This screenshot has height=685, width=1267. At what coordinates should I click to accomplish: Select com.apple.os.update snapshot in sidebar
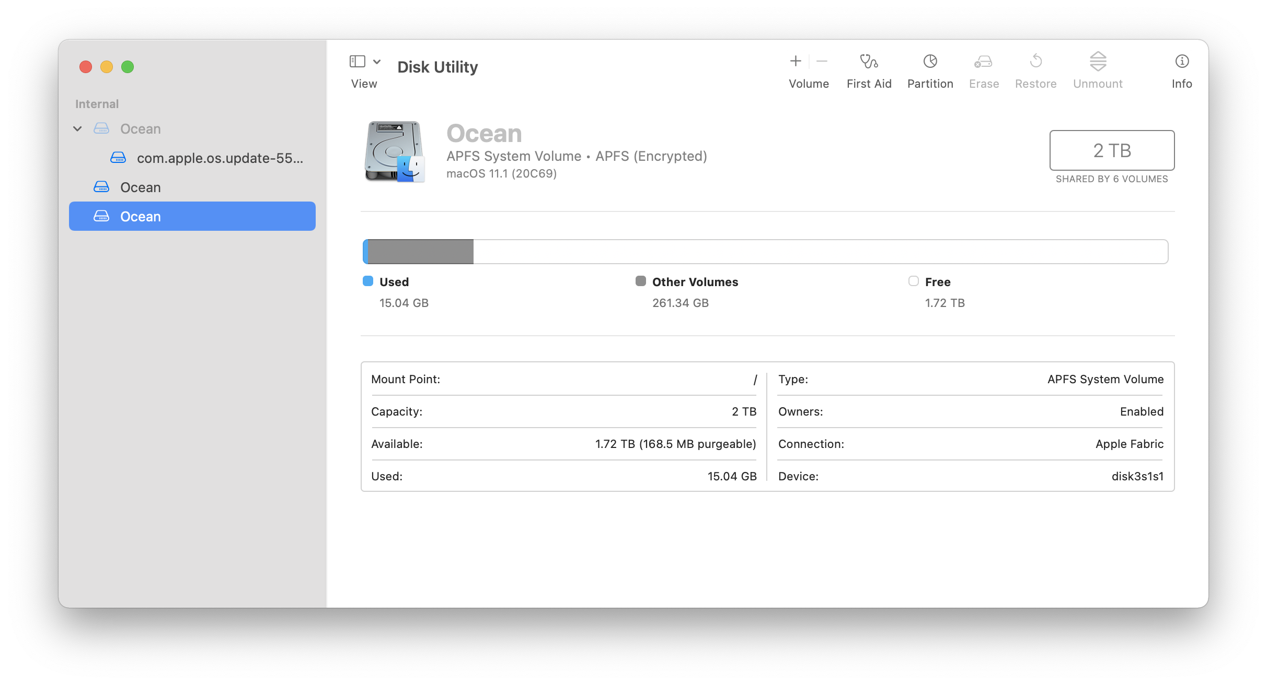[220, 158]
